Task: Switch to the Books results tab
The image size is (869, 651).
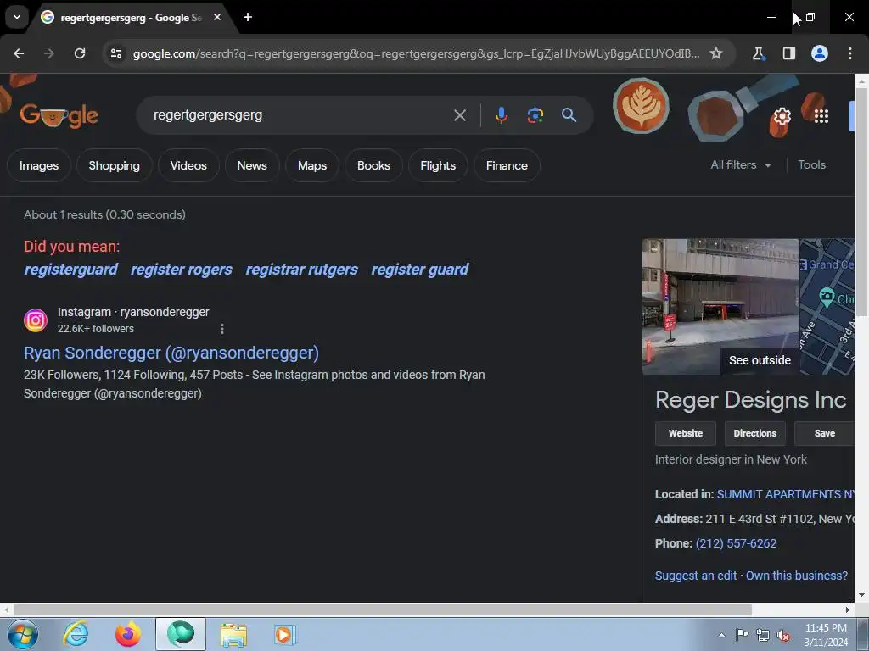Action: (x=373, y=165)
